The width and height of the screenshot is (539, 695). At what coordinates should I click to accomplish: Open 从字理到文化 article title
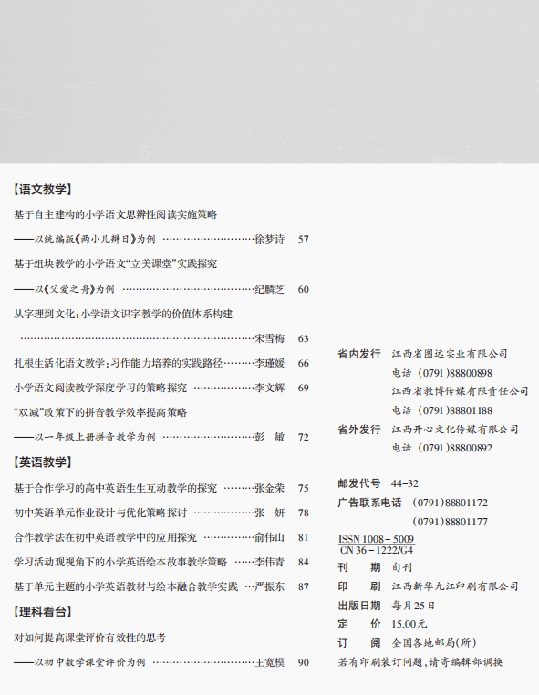(x=123, y=315)
